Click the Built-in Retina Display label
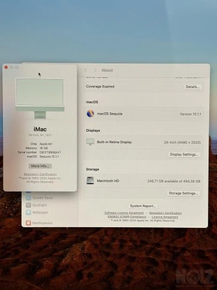The width and height of the screenshot is (217, 290). click(x=114, y=142)
